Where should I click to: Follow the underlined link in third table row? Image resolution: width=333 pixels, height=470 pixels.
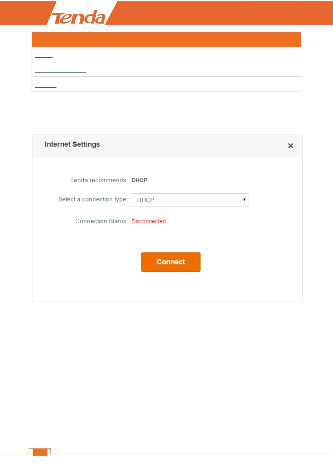coord(46,86)
